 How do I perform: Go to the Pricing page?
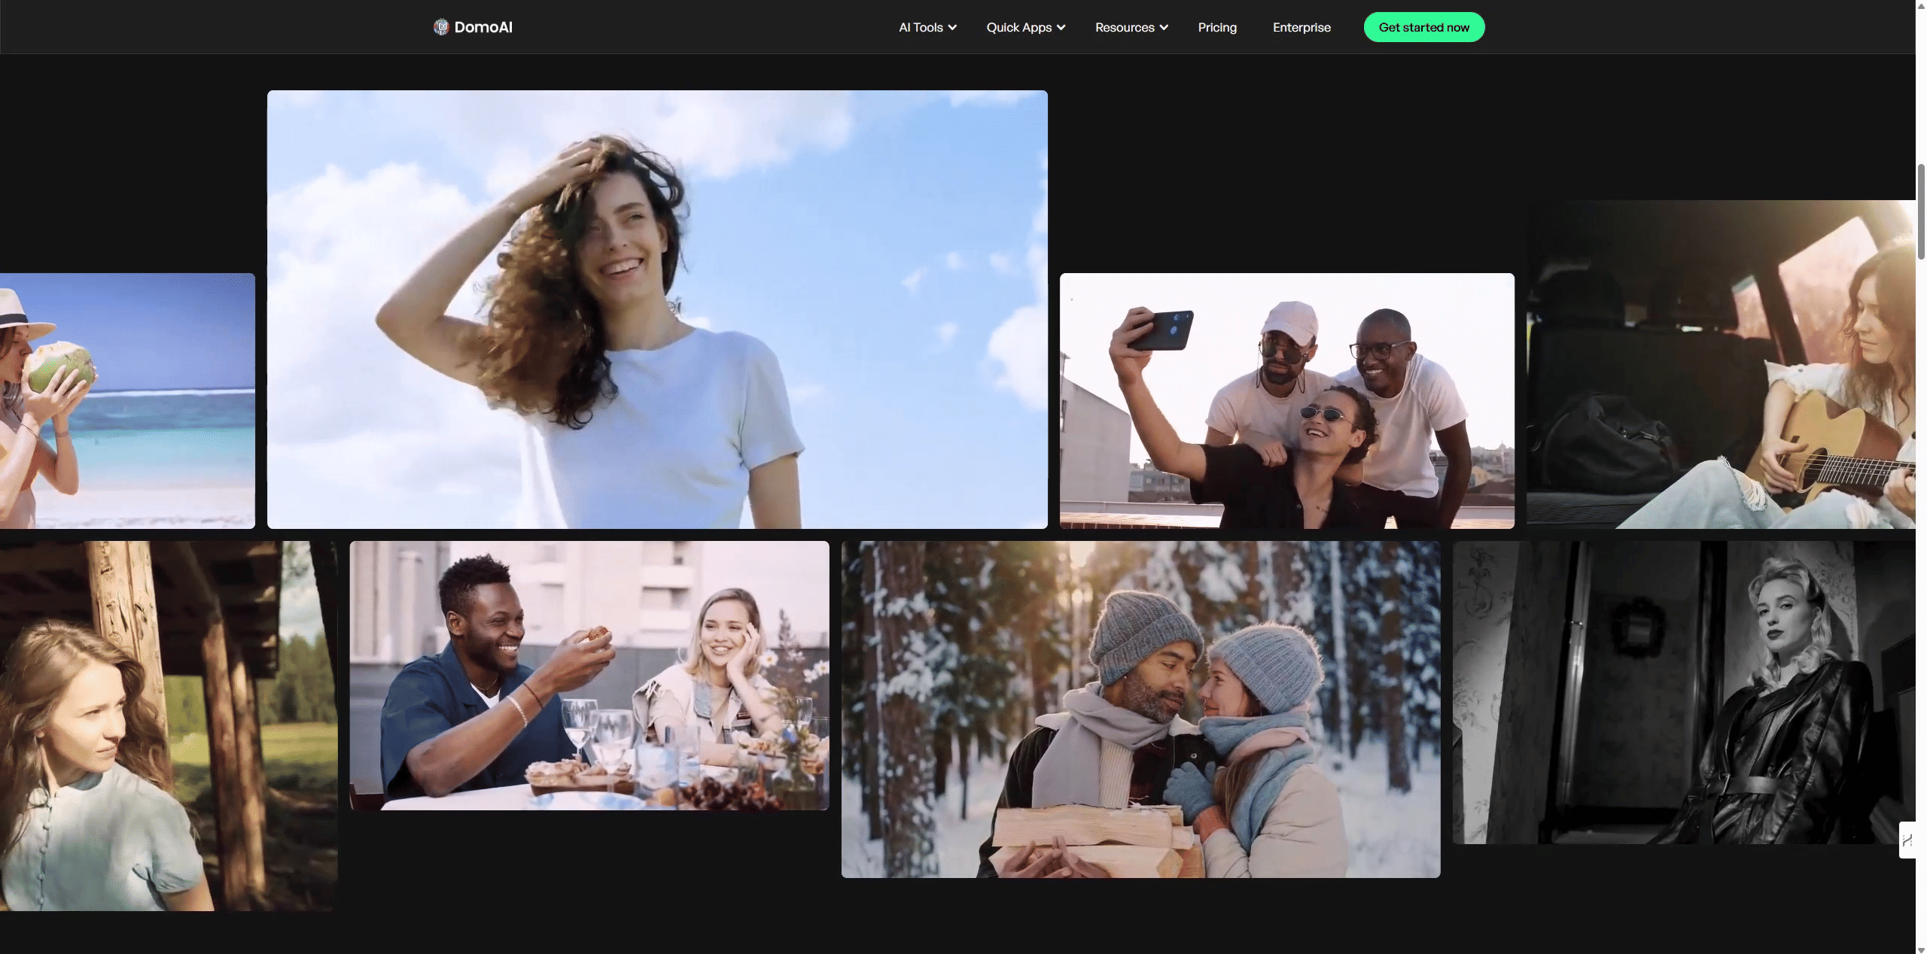(1217, 27)
